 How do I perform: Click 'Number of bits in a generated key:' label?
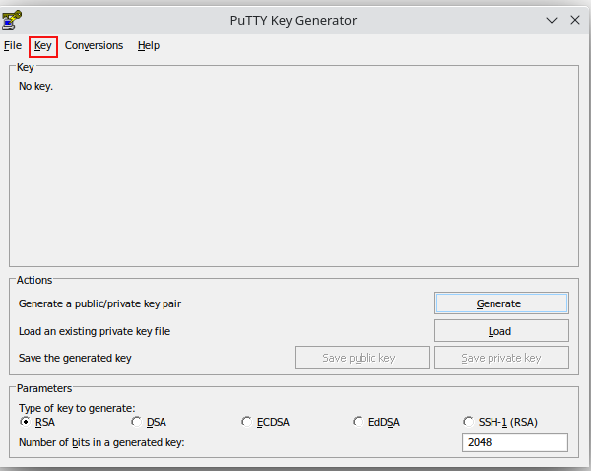pyautogui.click(x=101, y=442)
